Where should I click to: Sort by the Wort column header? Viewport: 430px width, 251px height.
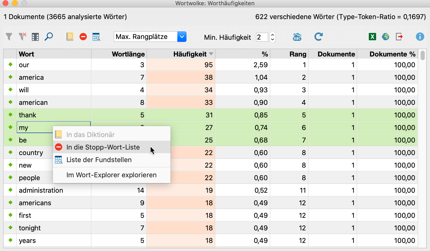tap(54, 54)
